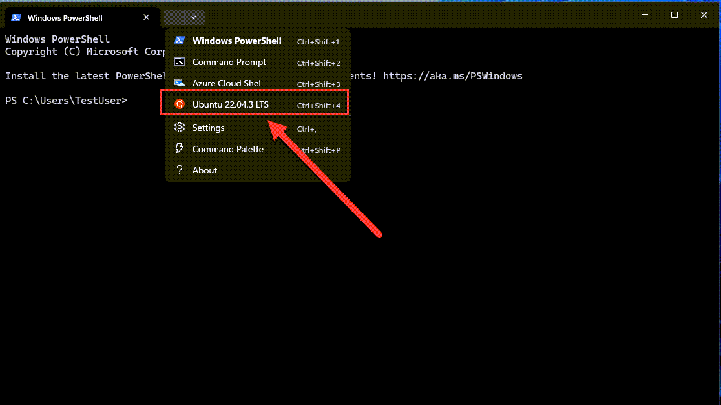Open the new tab dropdown chevron

[x=194, y=17]
